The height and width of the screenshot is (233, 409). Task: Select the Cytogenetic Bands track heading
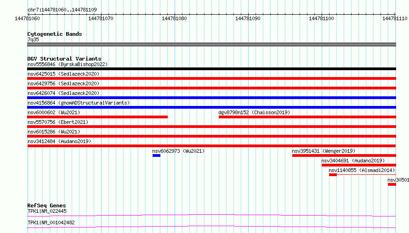55,34
